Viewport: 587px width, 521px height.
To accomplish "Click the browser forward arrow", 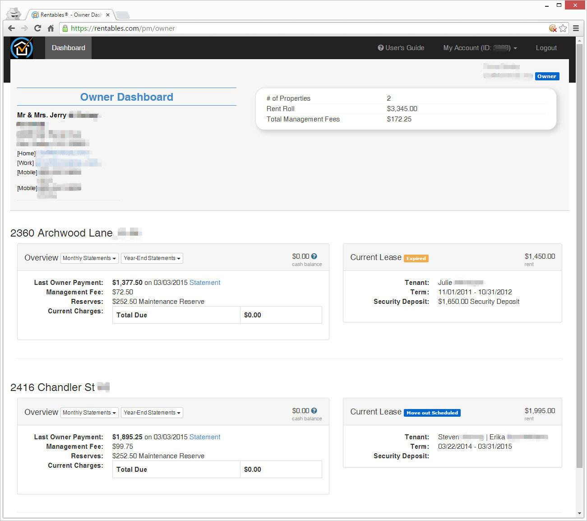I will [25, 28].
